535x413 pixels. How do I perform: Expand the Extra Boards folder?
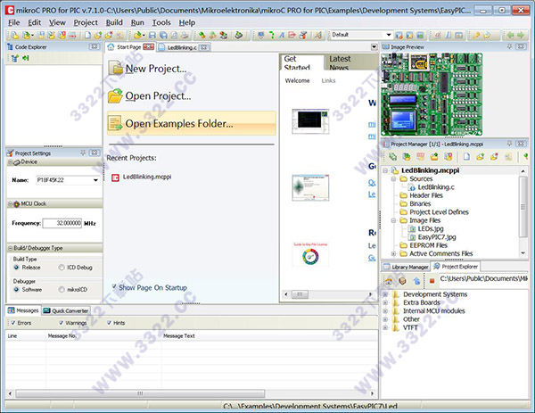click(385, 302)
